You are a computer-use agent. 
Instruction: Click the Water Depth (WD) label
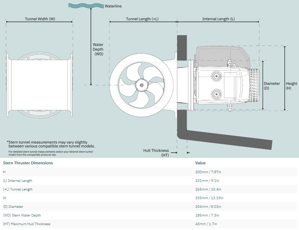[x=98, y=49]
